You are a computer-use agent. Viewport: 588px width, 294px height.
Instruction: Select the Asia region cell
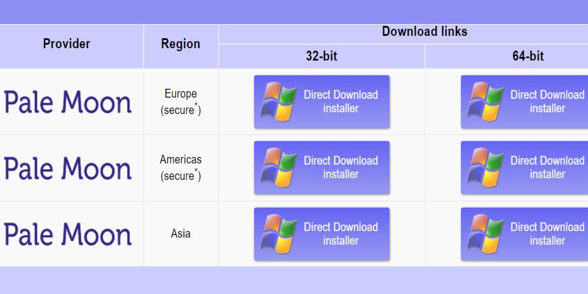coord(181,233)
